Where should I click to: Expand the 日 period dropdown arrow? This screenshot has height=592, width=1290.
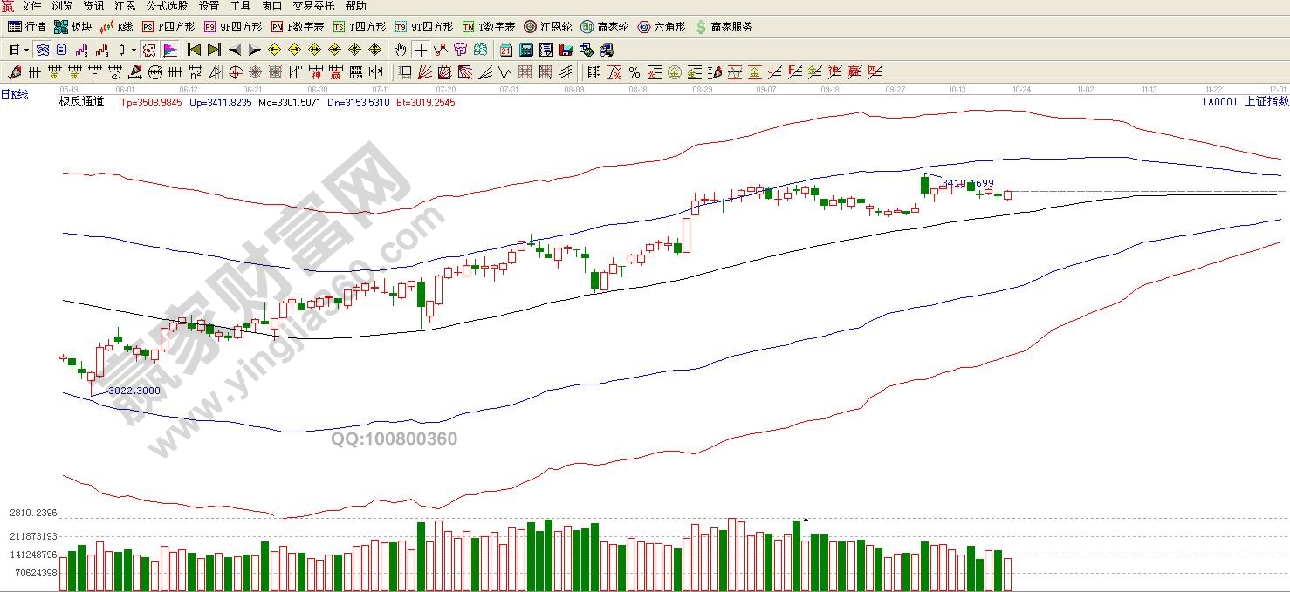pos(26,50)
